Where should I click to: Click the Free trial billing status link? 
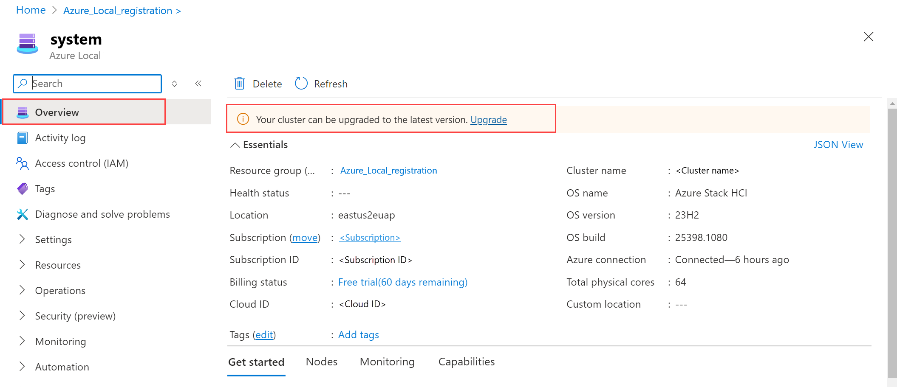tap(402, 282)
